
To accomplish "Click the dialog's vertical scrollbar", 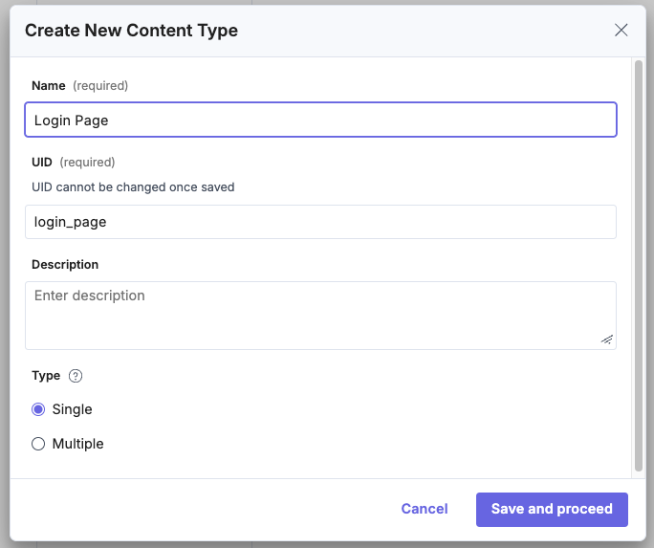I will click(638, 266).
